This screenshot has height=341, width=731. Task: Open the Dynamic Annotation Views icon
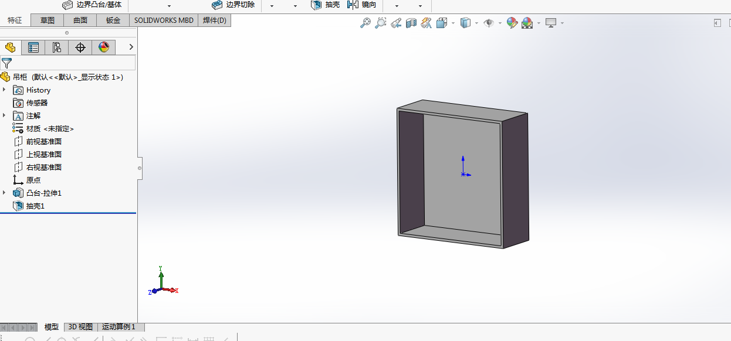tap(427, 23)
